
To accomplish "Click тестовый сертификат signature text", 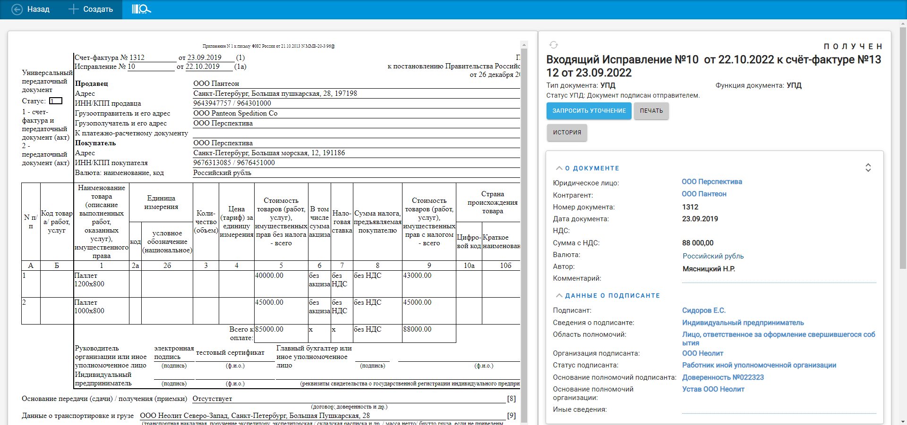I will click(x=230, y=352).
